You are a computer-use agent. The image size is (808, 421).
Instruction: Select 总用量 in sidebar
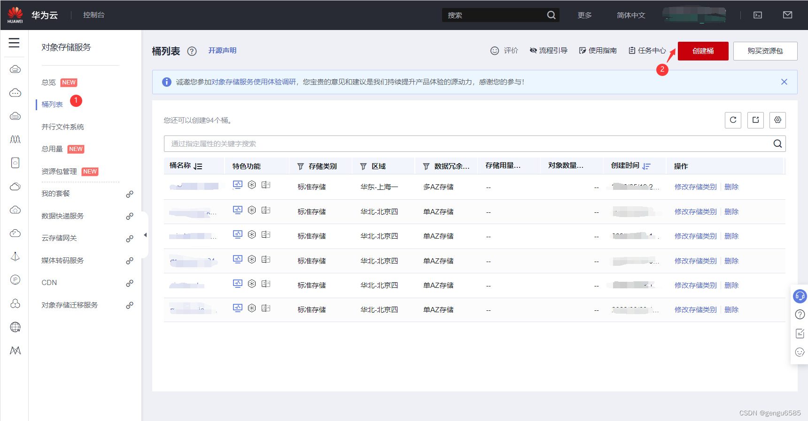tap(52, 149)
